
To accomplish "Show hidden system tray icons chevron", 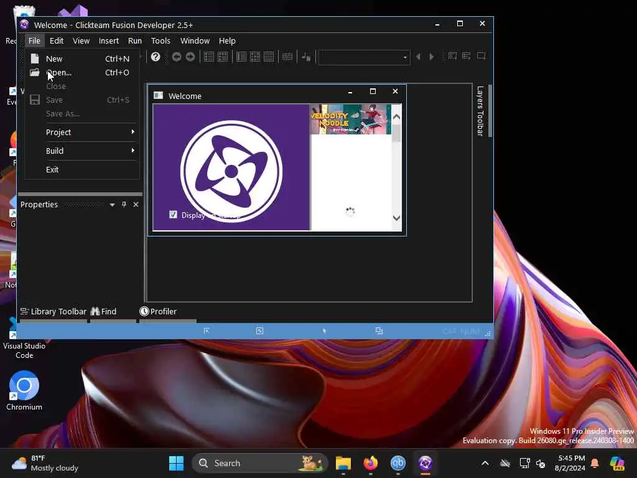I will point(485,463).
